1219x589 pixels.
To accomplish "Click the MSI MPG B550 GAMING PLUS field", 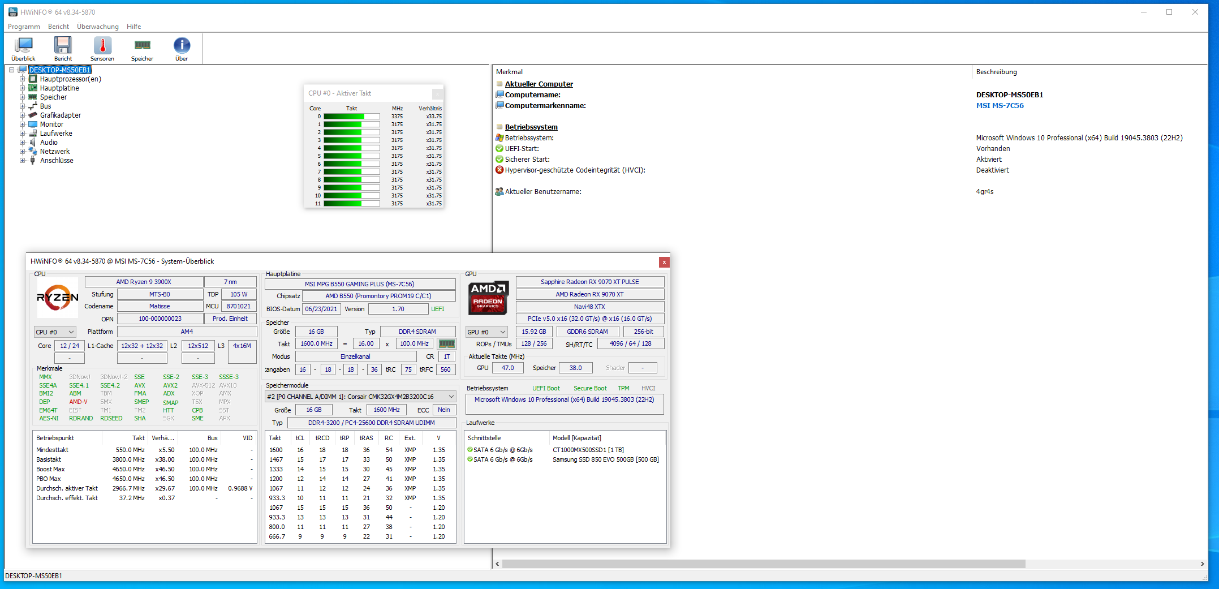I will tap(360, 284).
